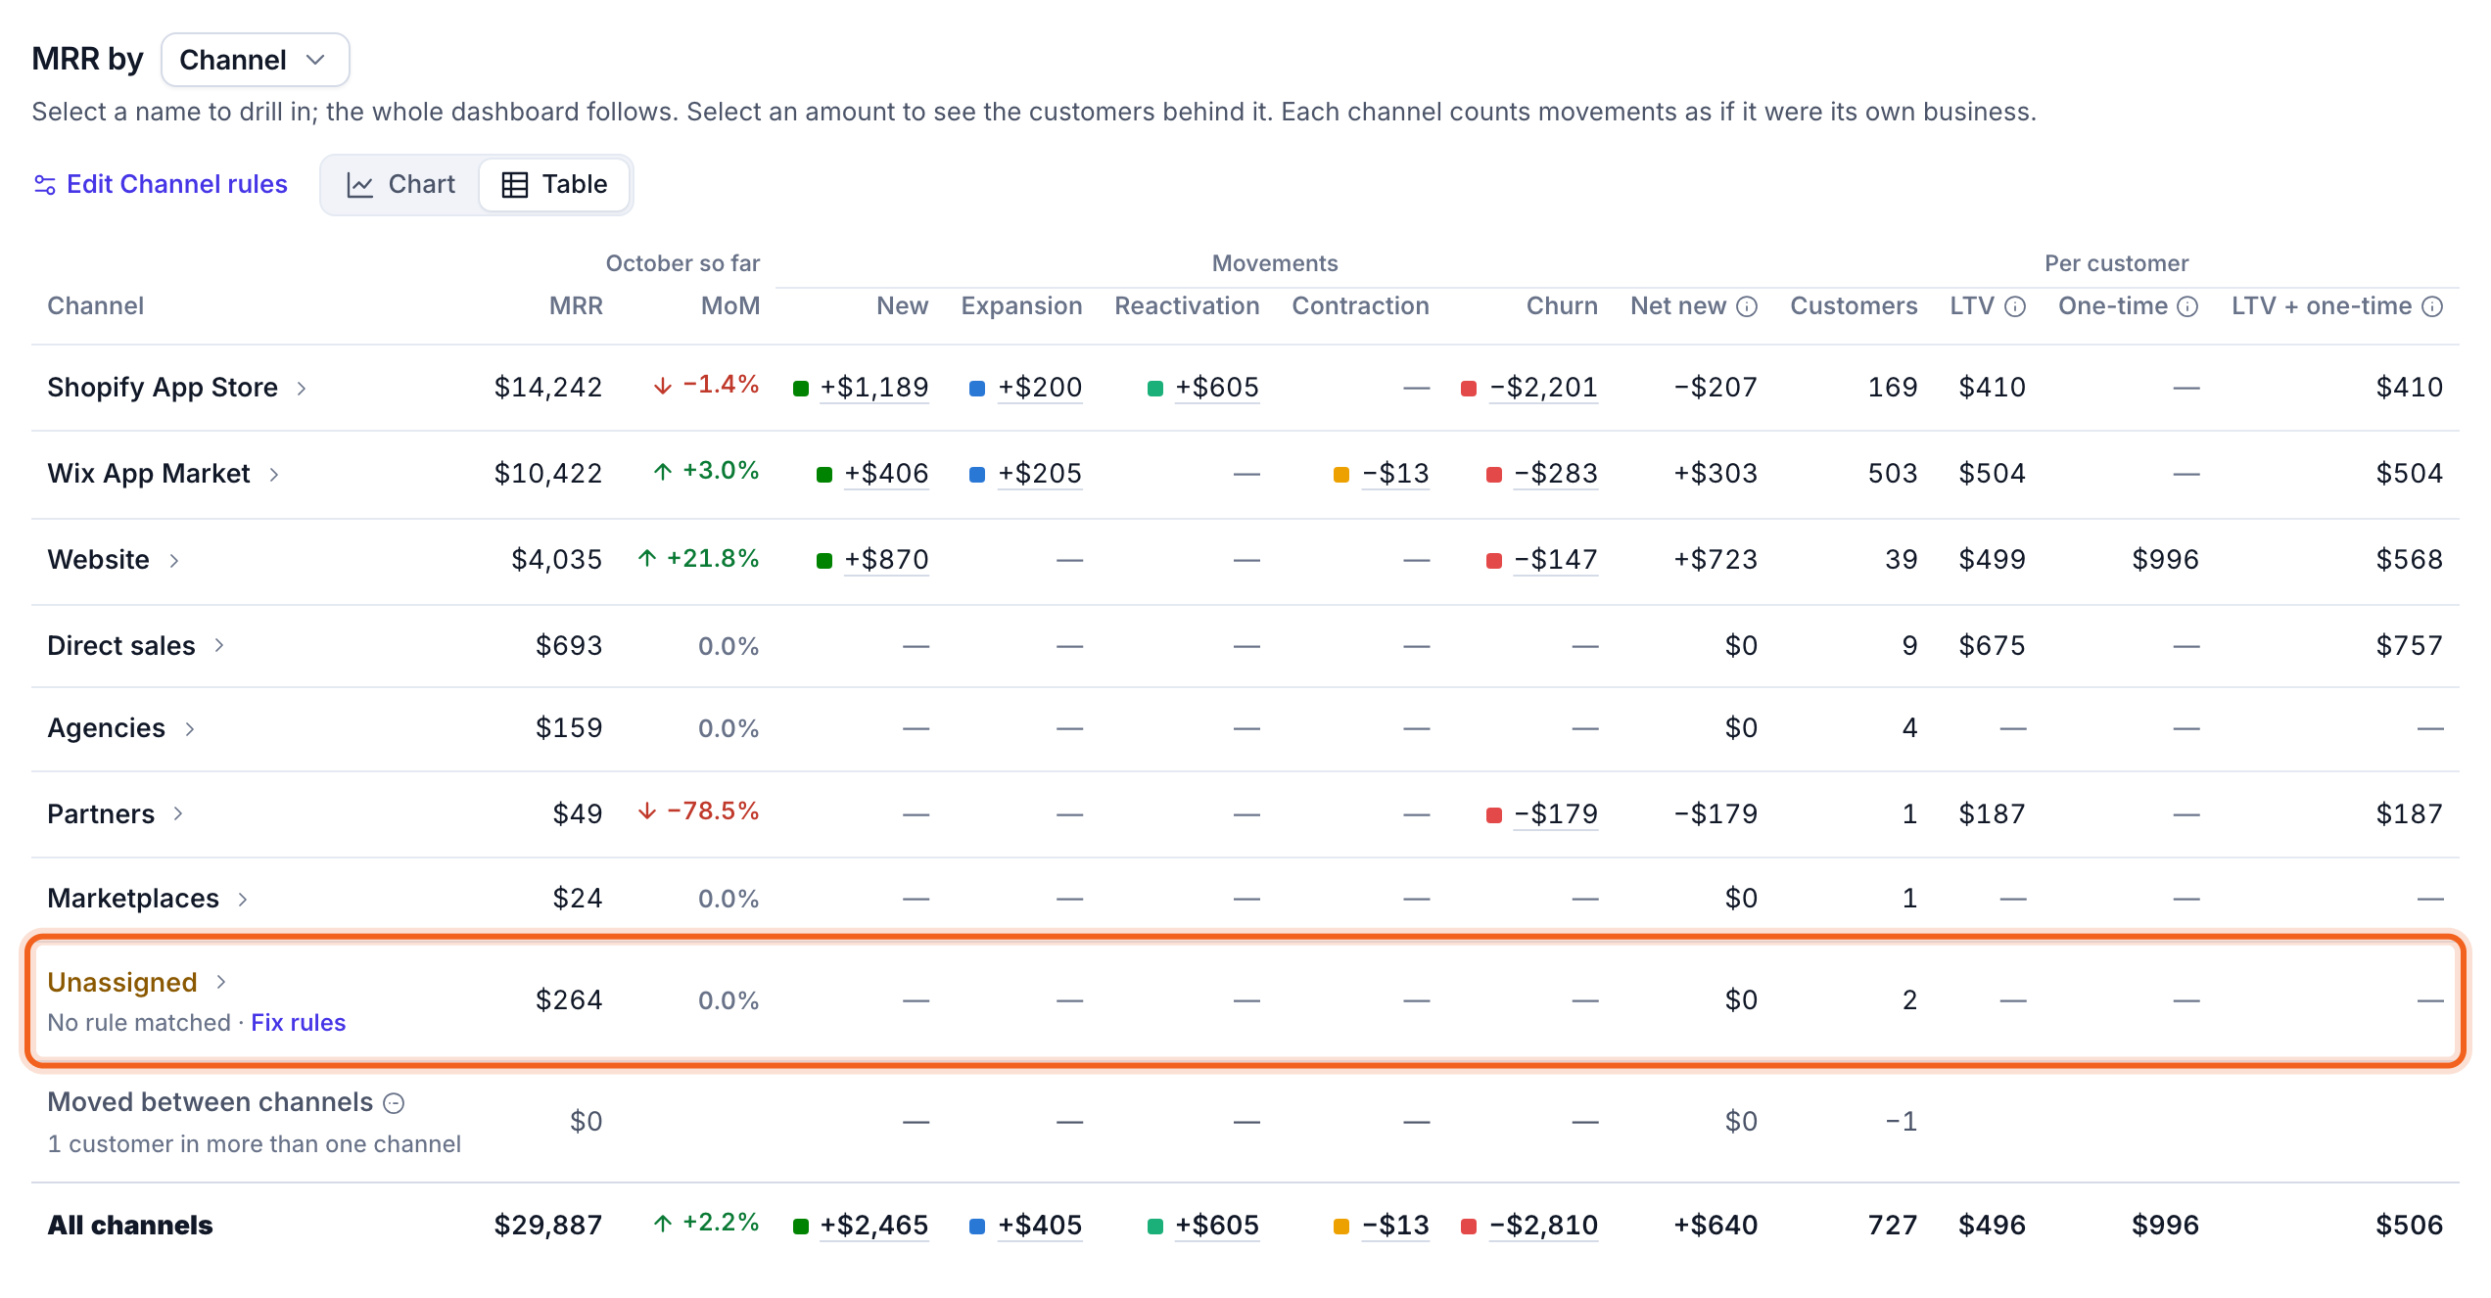The height and width of the screenshot is (1298, 2491).
Task: Sort by the Customers column header
Action: click(x=1854, y=306)
